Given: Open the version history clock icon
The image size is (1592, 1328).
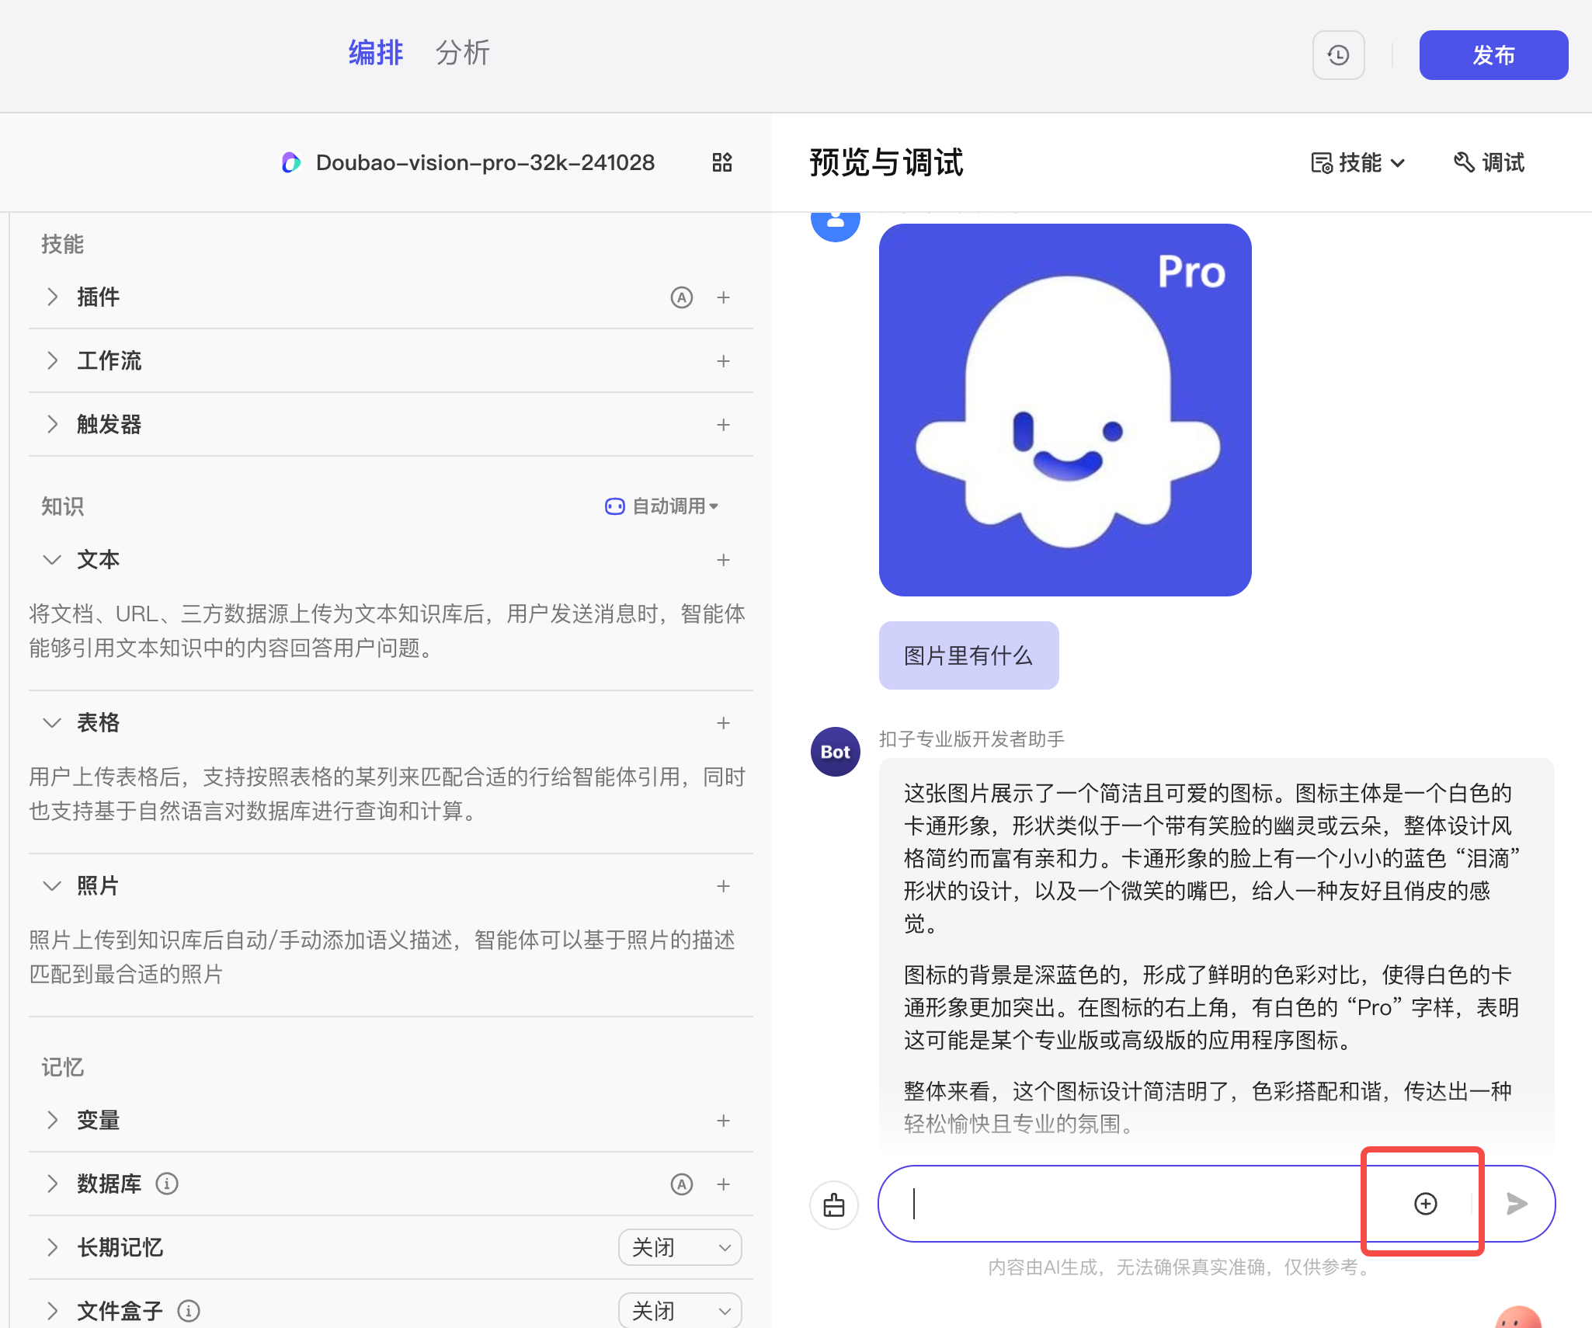Looking at the screenshot, I should [1338, 55].
